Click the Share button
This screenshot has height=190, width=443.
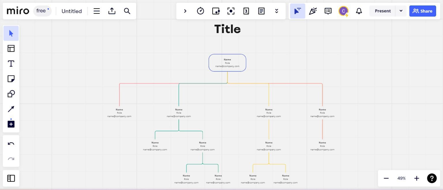pos(423,11)
